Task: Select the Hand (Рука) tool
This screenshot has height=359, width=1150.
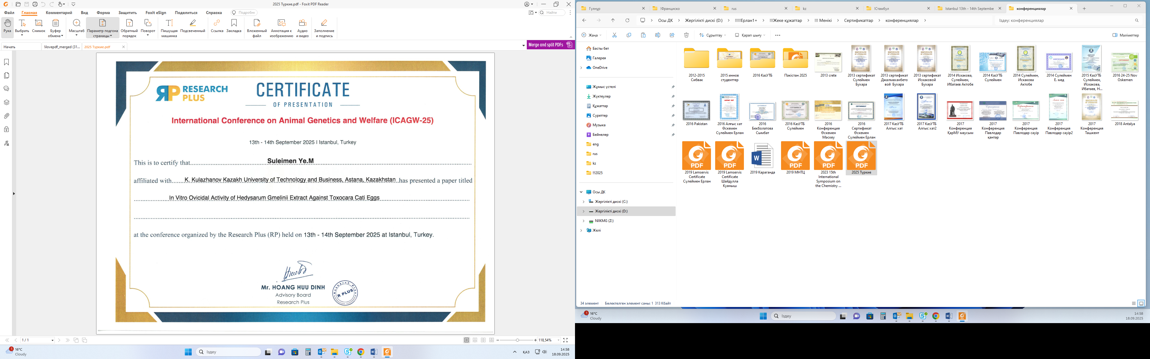Action: point(7,26)
